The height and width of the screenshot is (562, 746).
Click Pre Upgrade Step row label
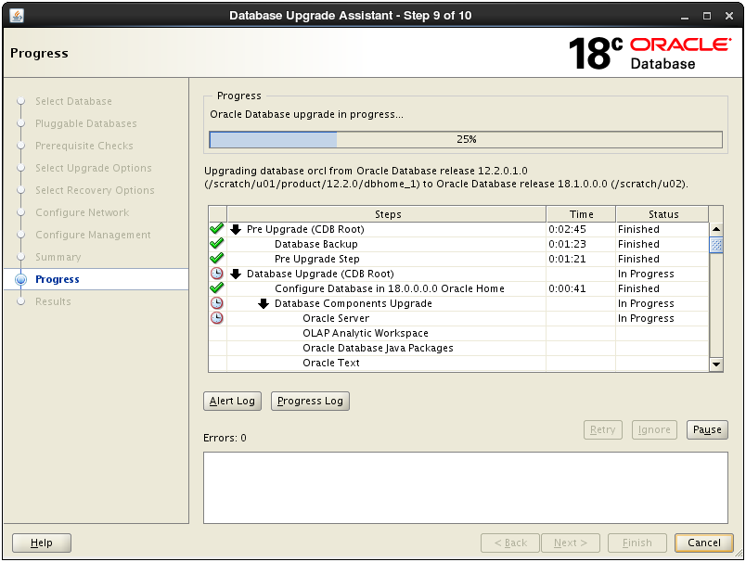pyautogui.click(x=316, y=259)
